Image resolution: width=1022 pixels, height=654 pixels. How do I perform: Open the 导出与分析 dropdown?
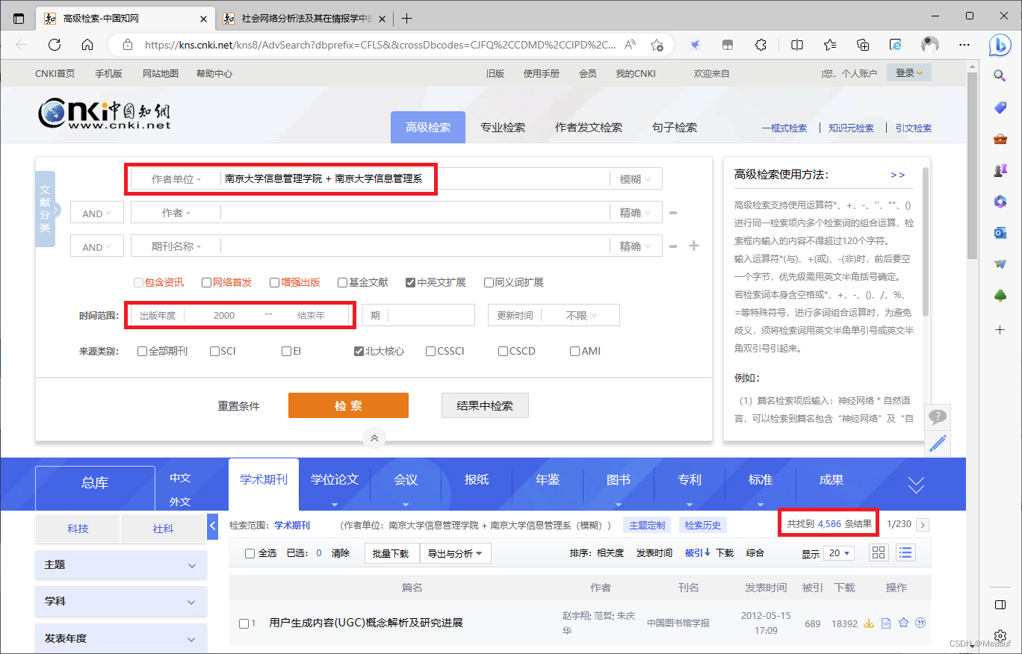[455, 553]
